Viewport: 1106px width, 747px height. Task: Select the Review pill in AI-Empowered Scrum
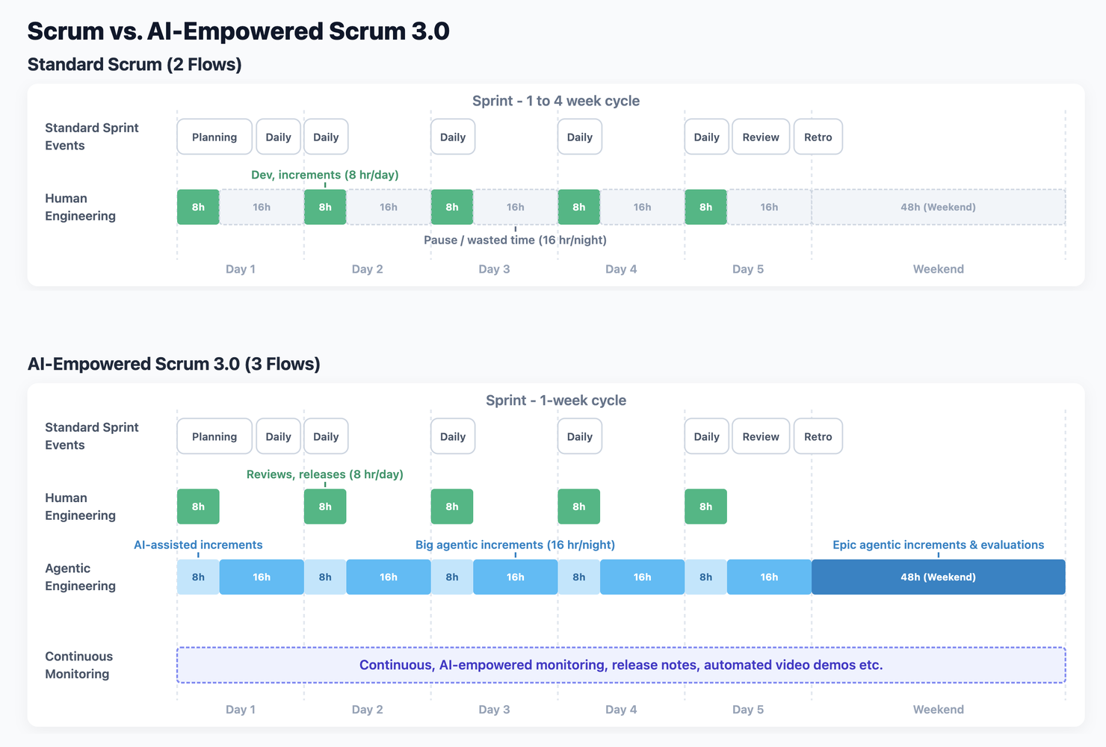point(760,436)
